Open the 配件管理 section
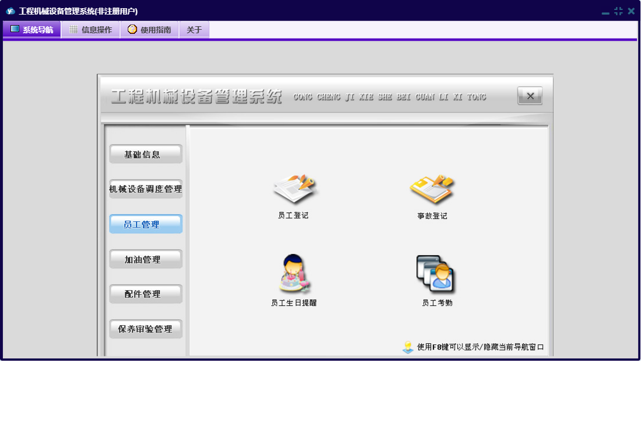The width and height of the screenshot is (641, 422). (x=146, y=294)
